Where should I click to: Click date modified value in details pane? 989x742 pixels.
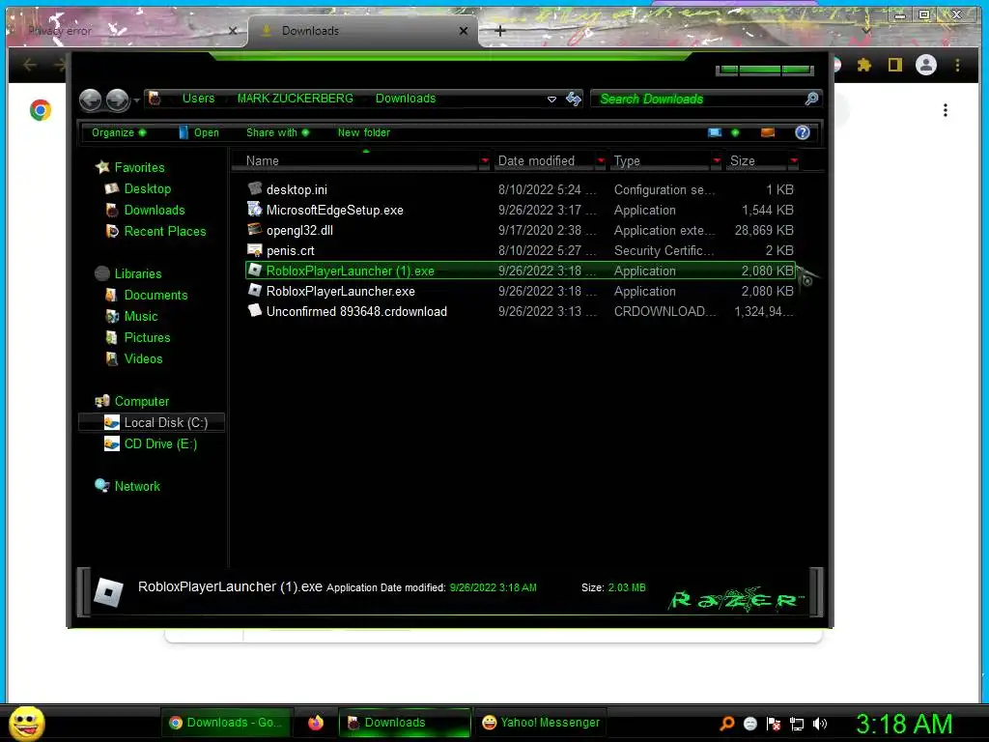click(x=493, y=587)
